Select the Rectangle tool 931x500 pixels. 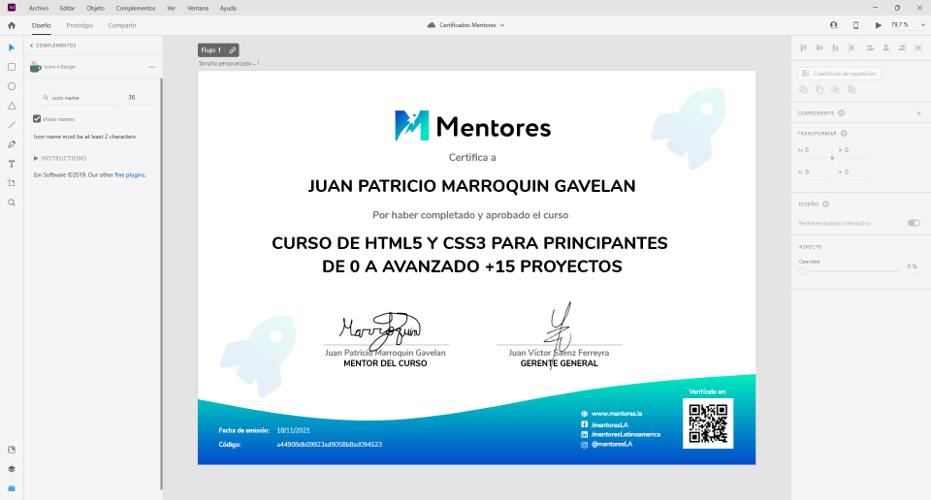(12, 67)
